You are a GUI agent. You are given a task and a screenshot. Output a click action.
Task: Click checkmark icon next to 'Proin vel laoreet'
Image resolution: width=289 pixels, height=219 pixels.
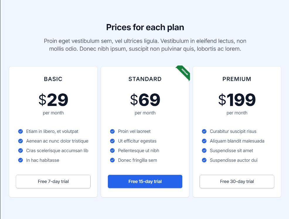[x=112, y=131]
